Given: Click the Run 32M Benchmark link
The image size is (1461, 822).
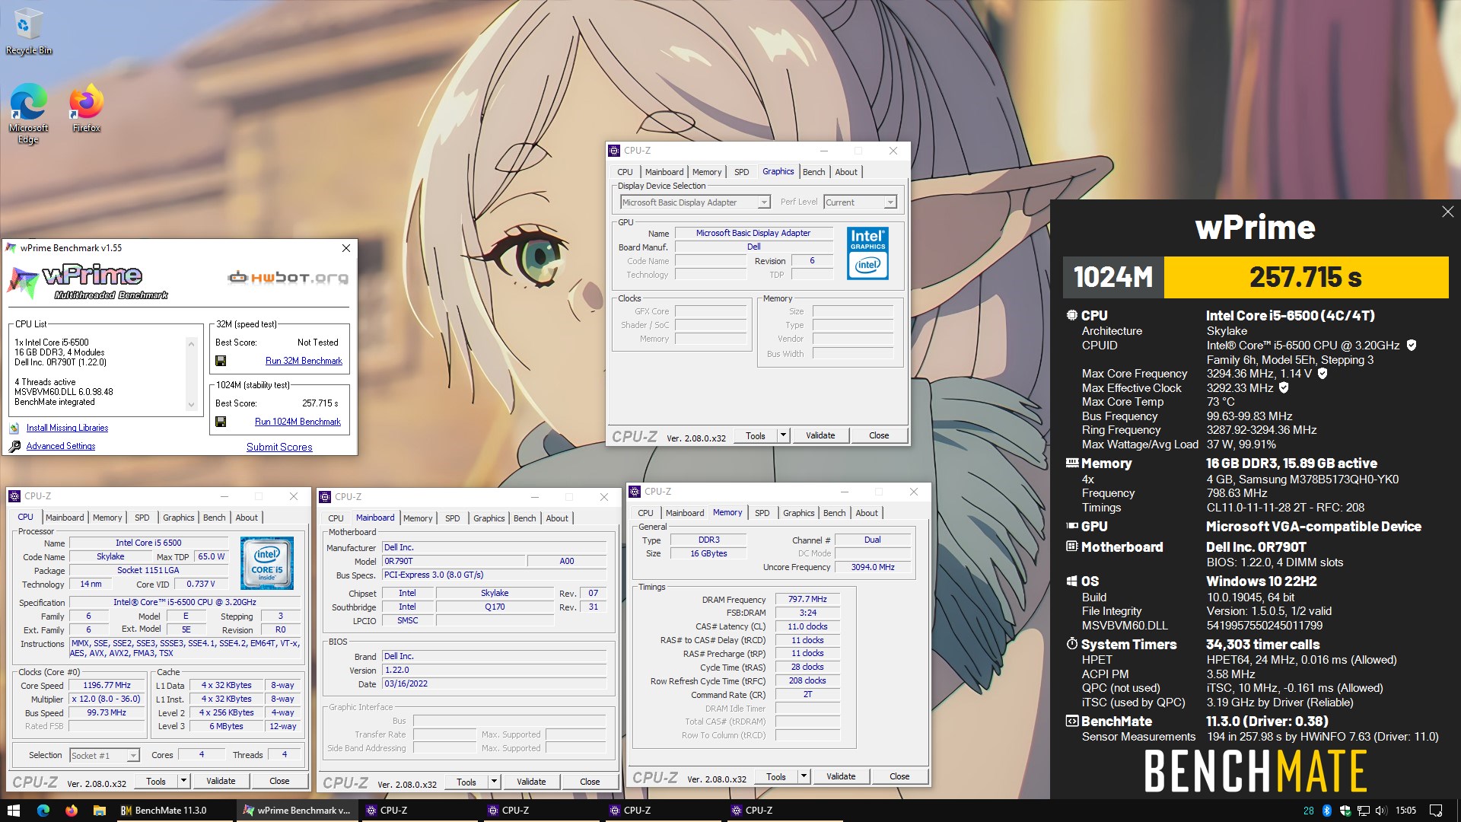Looking at the screenshot, I should tap(304, 361).
